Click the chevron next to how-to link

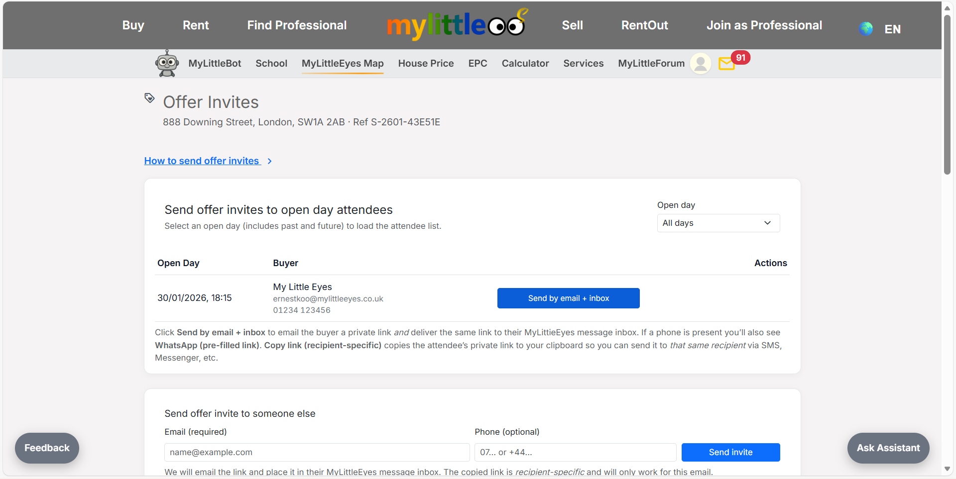pos(269,161)
